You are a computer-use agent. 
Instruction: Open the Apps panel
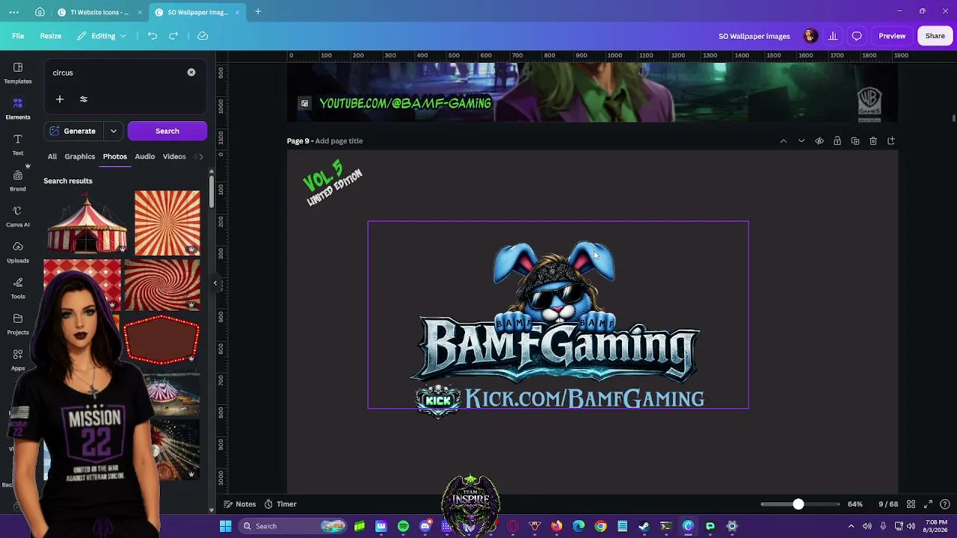click(18, 359)
